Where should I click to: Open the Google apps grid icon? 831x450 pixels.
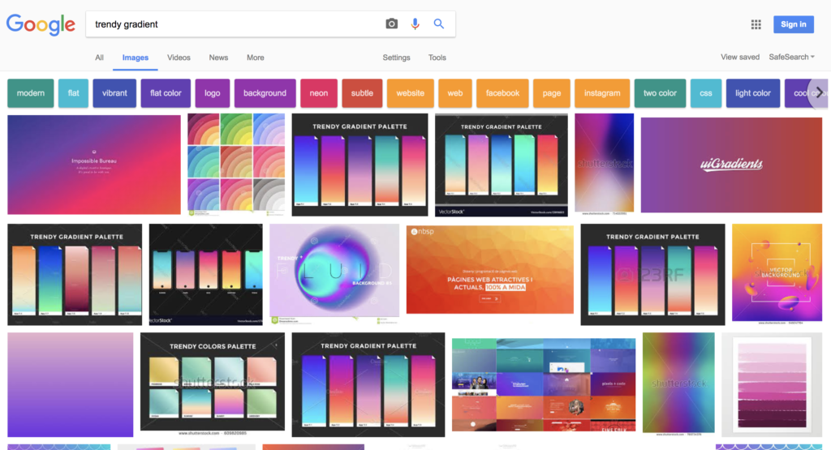[756, 24]
